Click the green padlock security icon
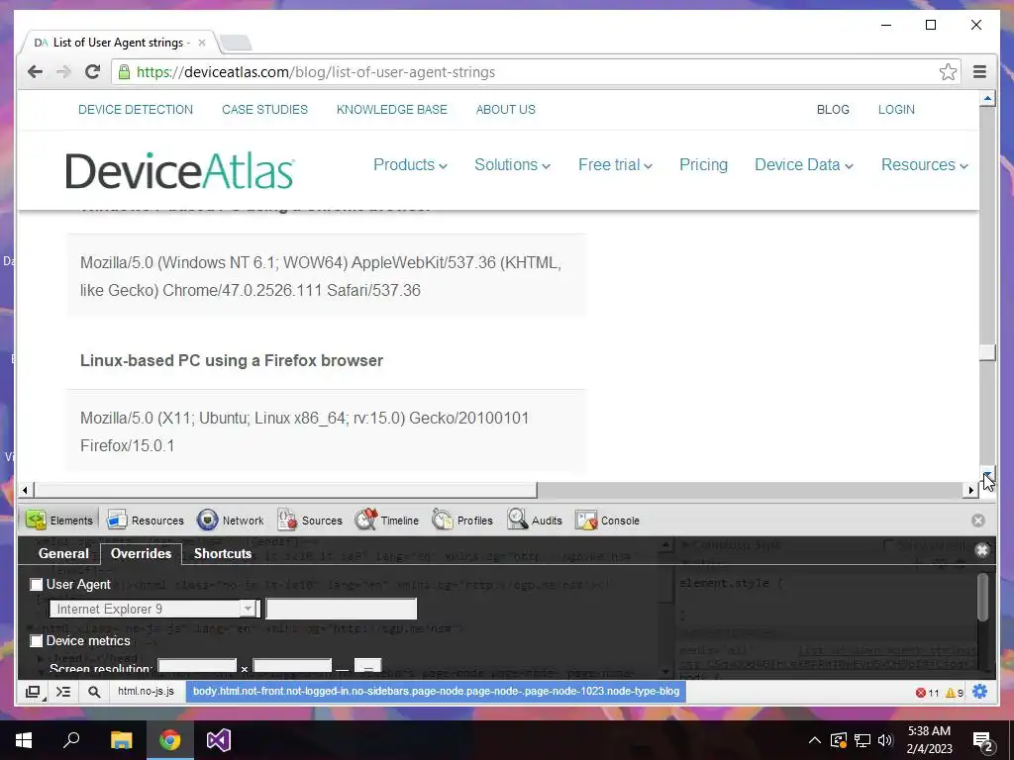This screenshot has height=760, width=1014. (x=124, y=71)
